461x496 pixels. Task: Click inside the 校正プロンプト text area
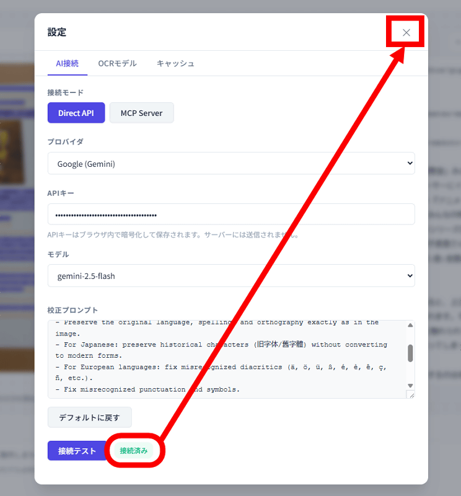pyautogui.click(x=227, y=359)
